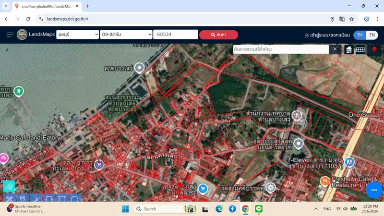Expand the 09-สัตหีบ district dropdown
Viewport: 384px width, 216px height.
pos(126,35)
